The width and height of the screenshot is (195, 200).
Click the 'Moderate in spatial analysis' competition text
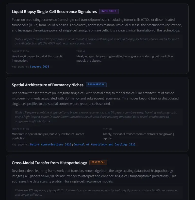[x=48, y=136]
